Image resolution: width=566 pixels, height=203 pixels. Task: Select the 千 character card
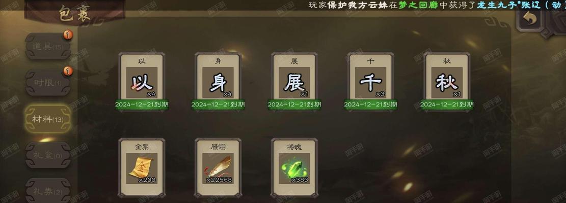click(371, 83)
